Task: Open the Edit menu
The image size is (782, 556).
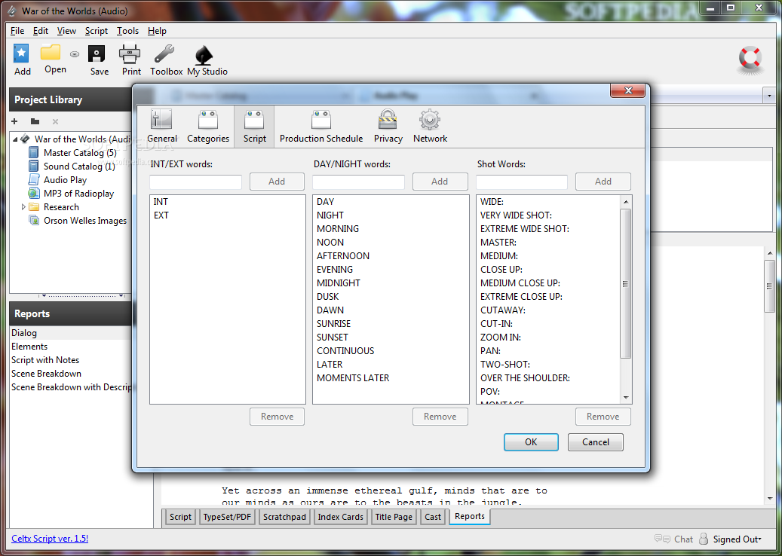Action: (41, 31)
